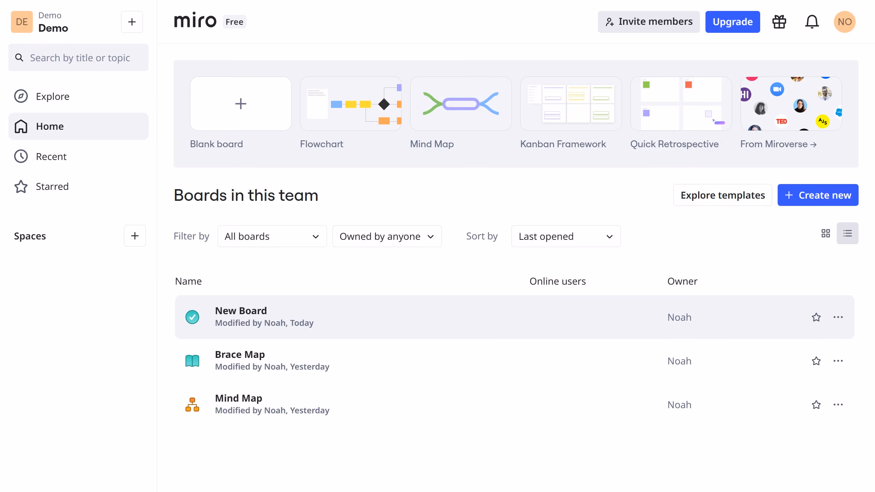Click the New Board checkmark icon
This screenshot has height=492, width=875.
point(192,317)
